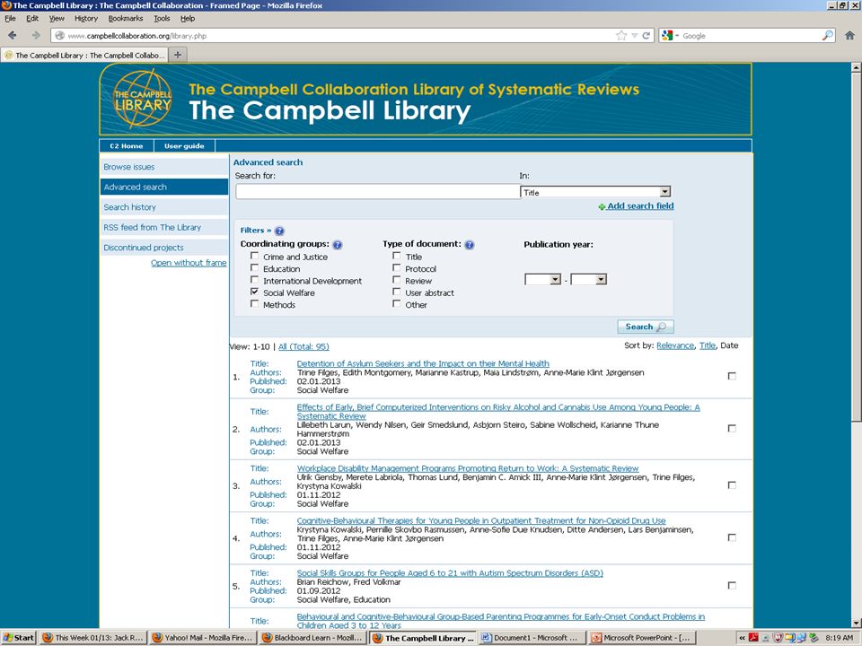The height and width of the screenshot is (646, 862).
Task: Open the User guide tab
Action: (x=184, y=146)
